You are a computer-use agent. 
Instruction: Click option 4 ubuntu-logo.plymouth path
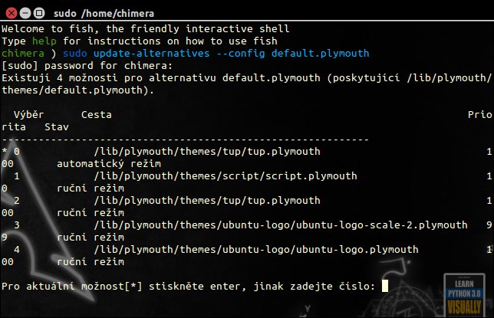[x=256, y=250]
